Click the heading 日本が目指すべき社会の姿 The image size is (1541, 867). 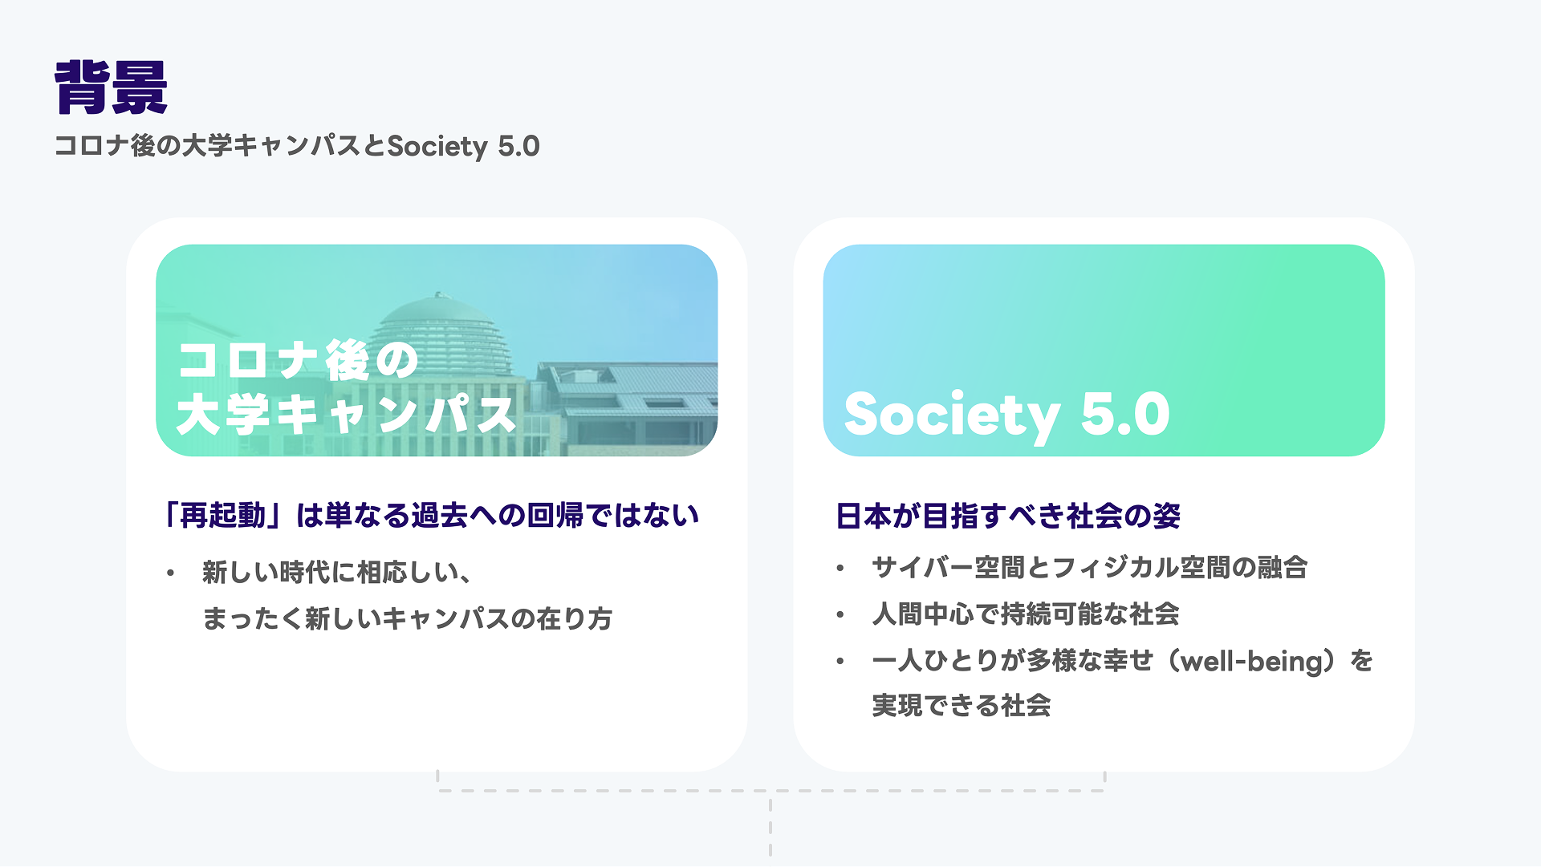pos(1007,516)
